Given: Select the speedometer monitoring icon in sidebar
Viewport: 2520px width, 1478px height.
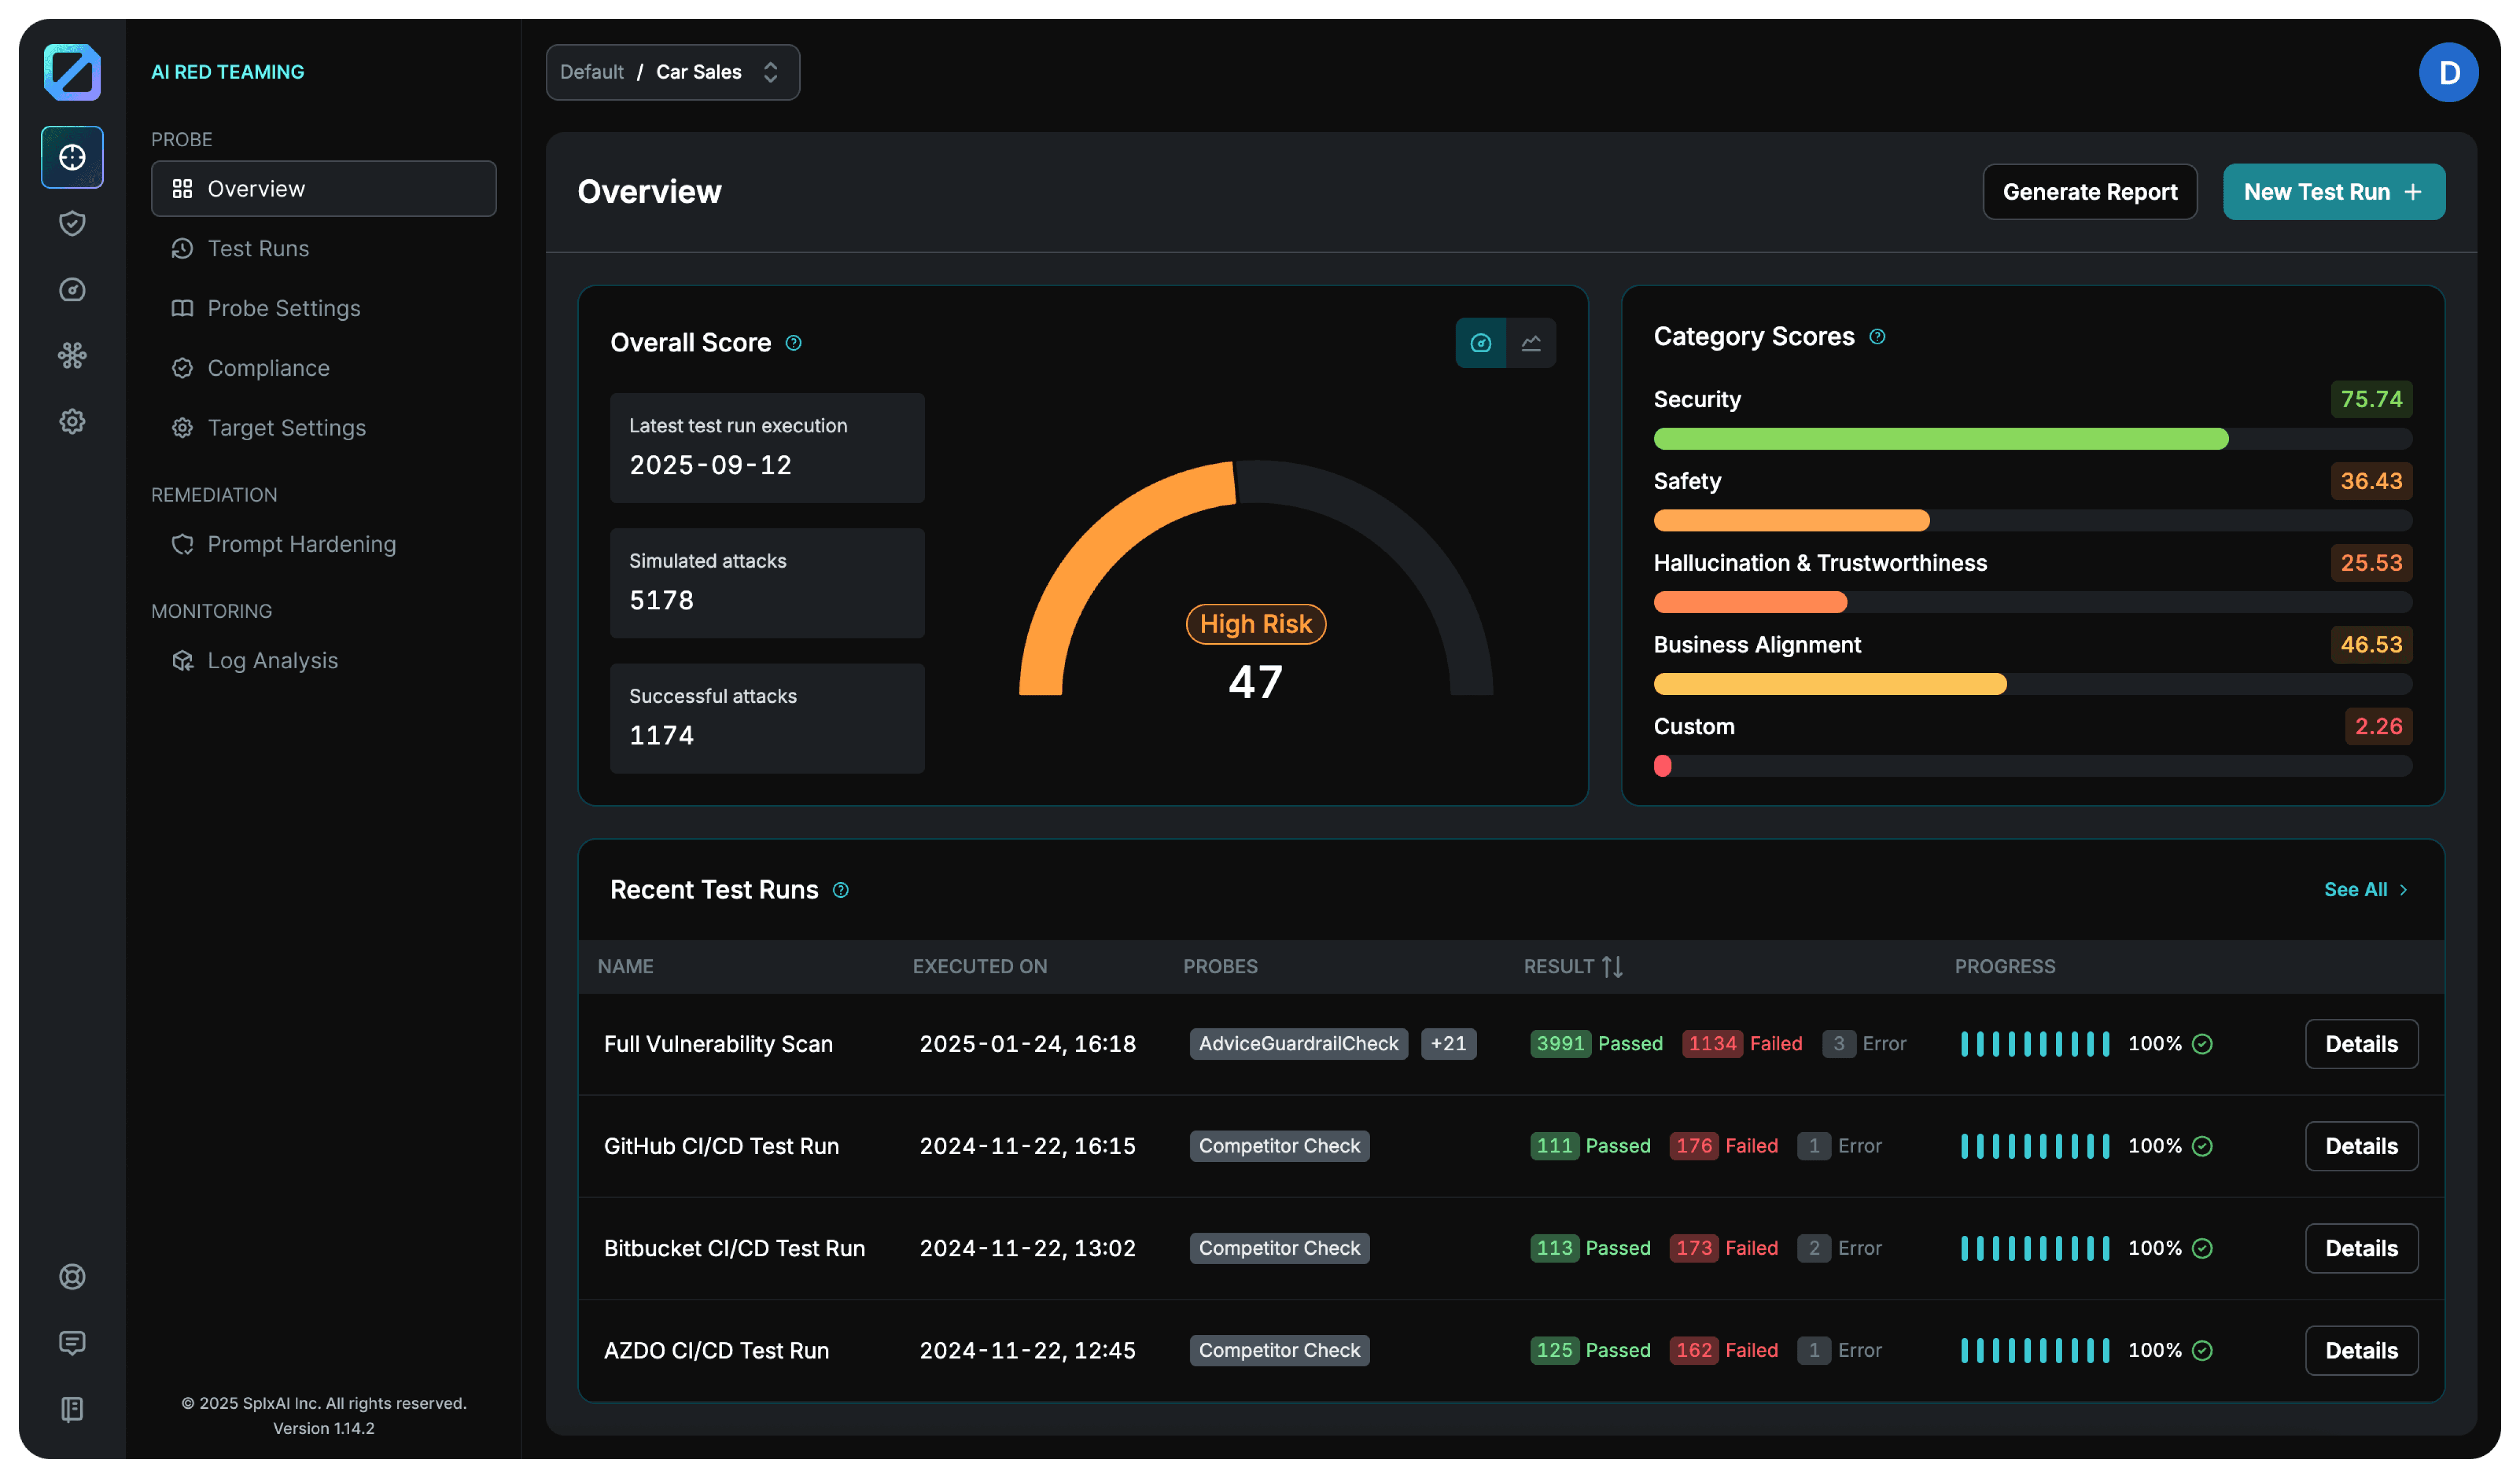Looking at the screenshot, I should pos(71,290).
